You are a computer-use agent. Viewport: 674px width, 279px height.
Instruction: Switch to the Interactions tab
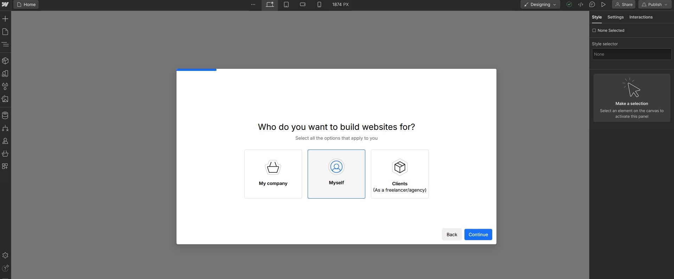(641, 17)
